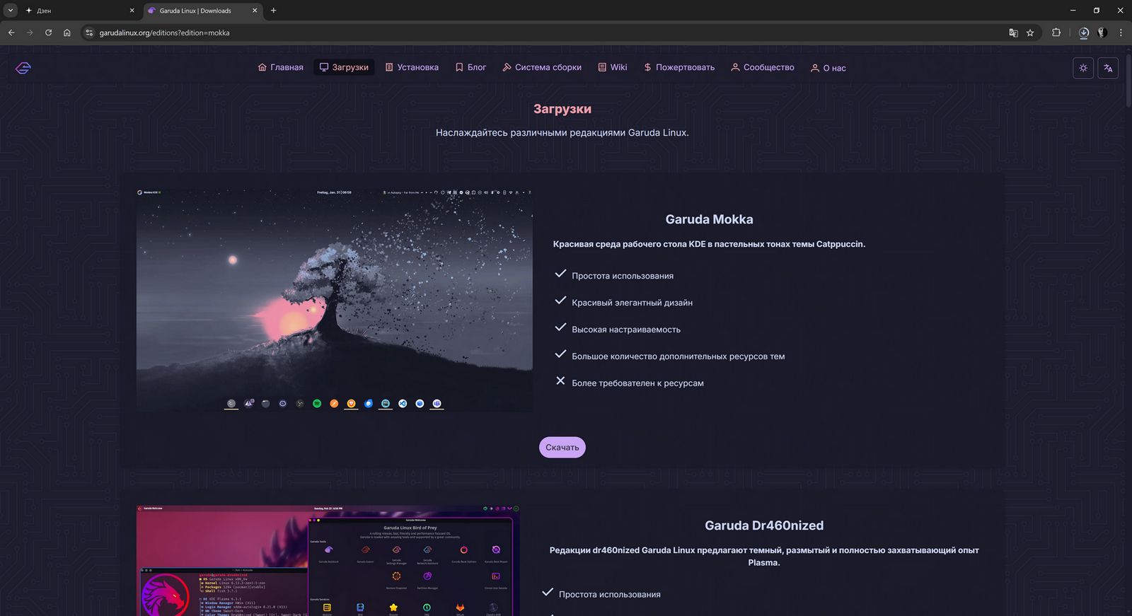This screenshot has height=616, width=1132.
Task: Go to the browser home page
Action: tap(67, 33)
